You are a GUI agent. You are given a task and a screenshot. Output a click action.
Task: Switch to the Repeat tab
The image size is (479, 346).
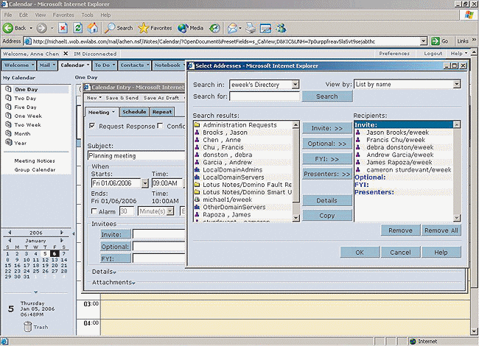coord(162,112)
